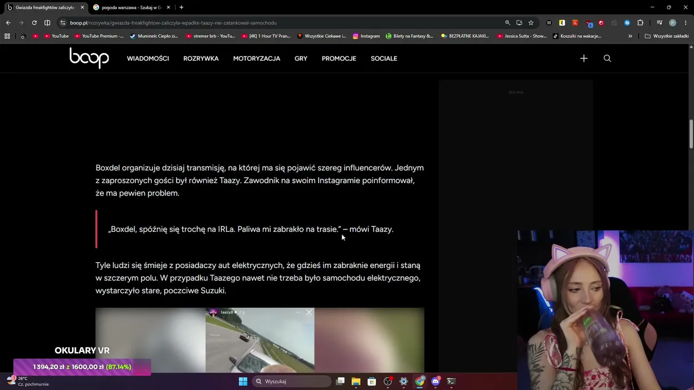Close the Gwiazda freakfightów tab

pyautogui.click(x=82, y=8)
